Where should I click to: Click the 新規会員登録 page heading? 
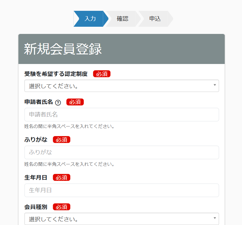pyautogui.click(x=63, y=49)
